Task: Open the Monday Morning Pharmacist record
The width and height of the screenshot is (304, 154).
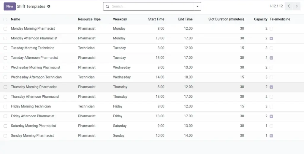Action: click(33, 28)
